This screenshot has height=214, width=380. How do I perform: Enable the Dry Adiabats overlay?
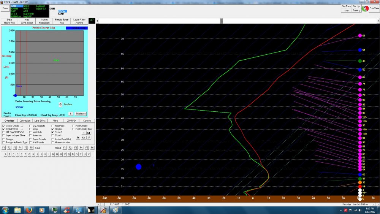coord(31,125)
